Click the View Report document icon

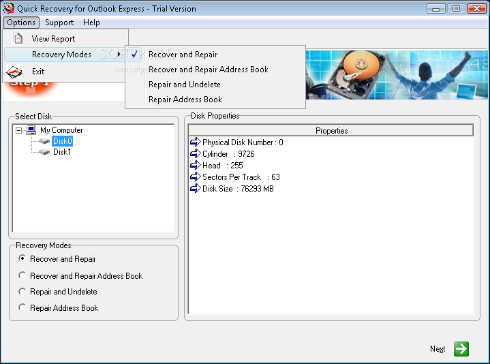[18, 38]
